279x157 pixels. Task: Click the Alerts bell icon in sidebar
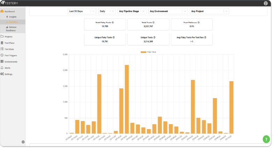click(2, 68)
